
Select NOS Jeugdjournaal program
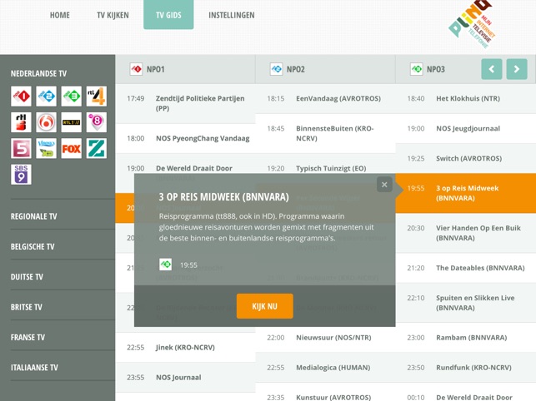tap(466, 129)
